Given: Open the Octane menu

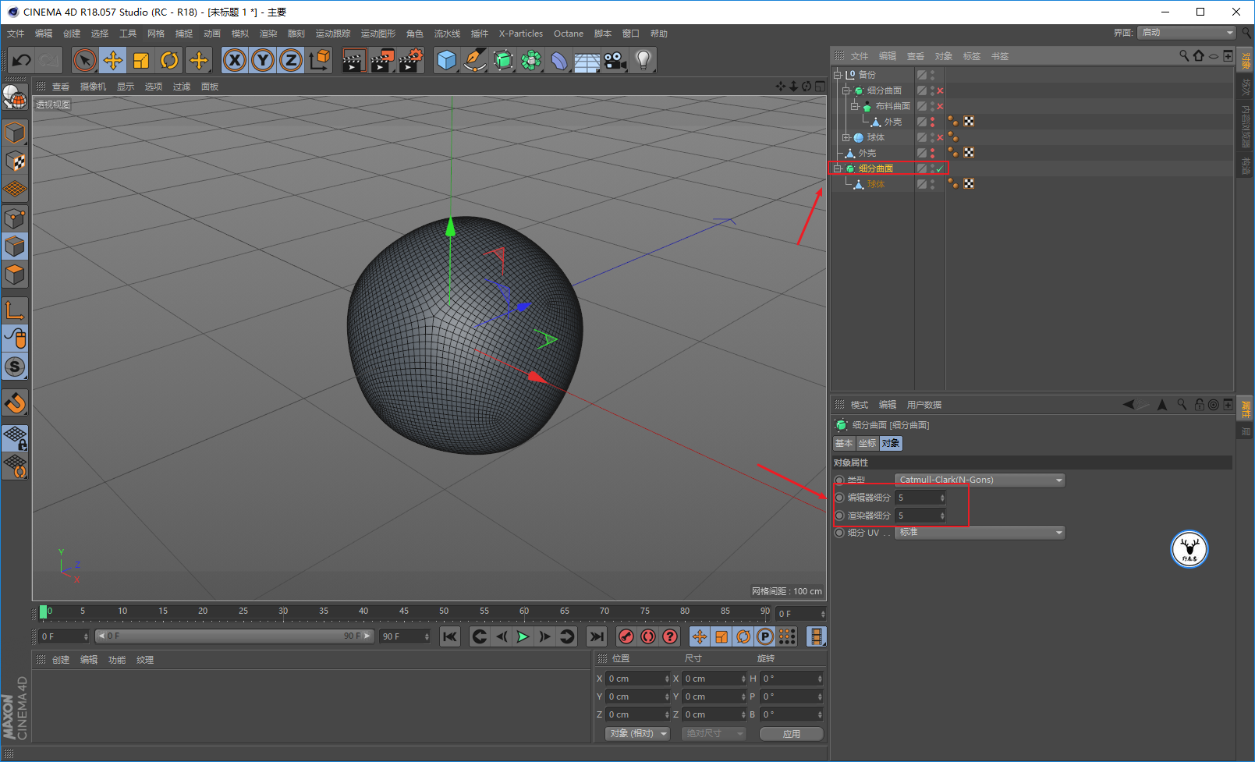Looking at the screenshot, I should [x=569, y=34].
